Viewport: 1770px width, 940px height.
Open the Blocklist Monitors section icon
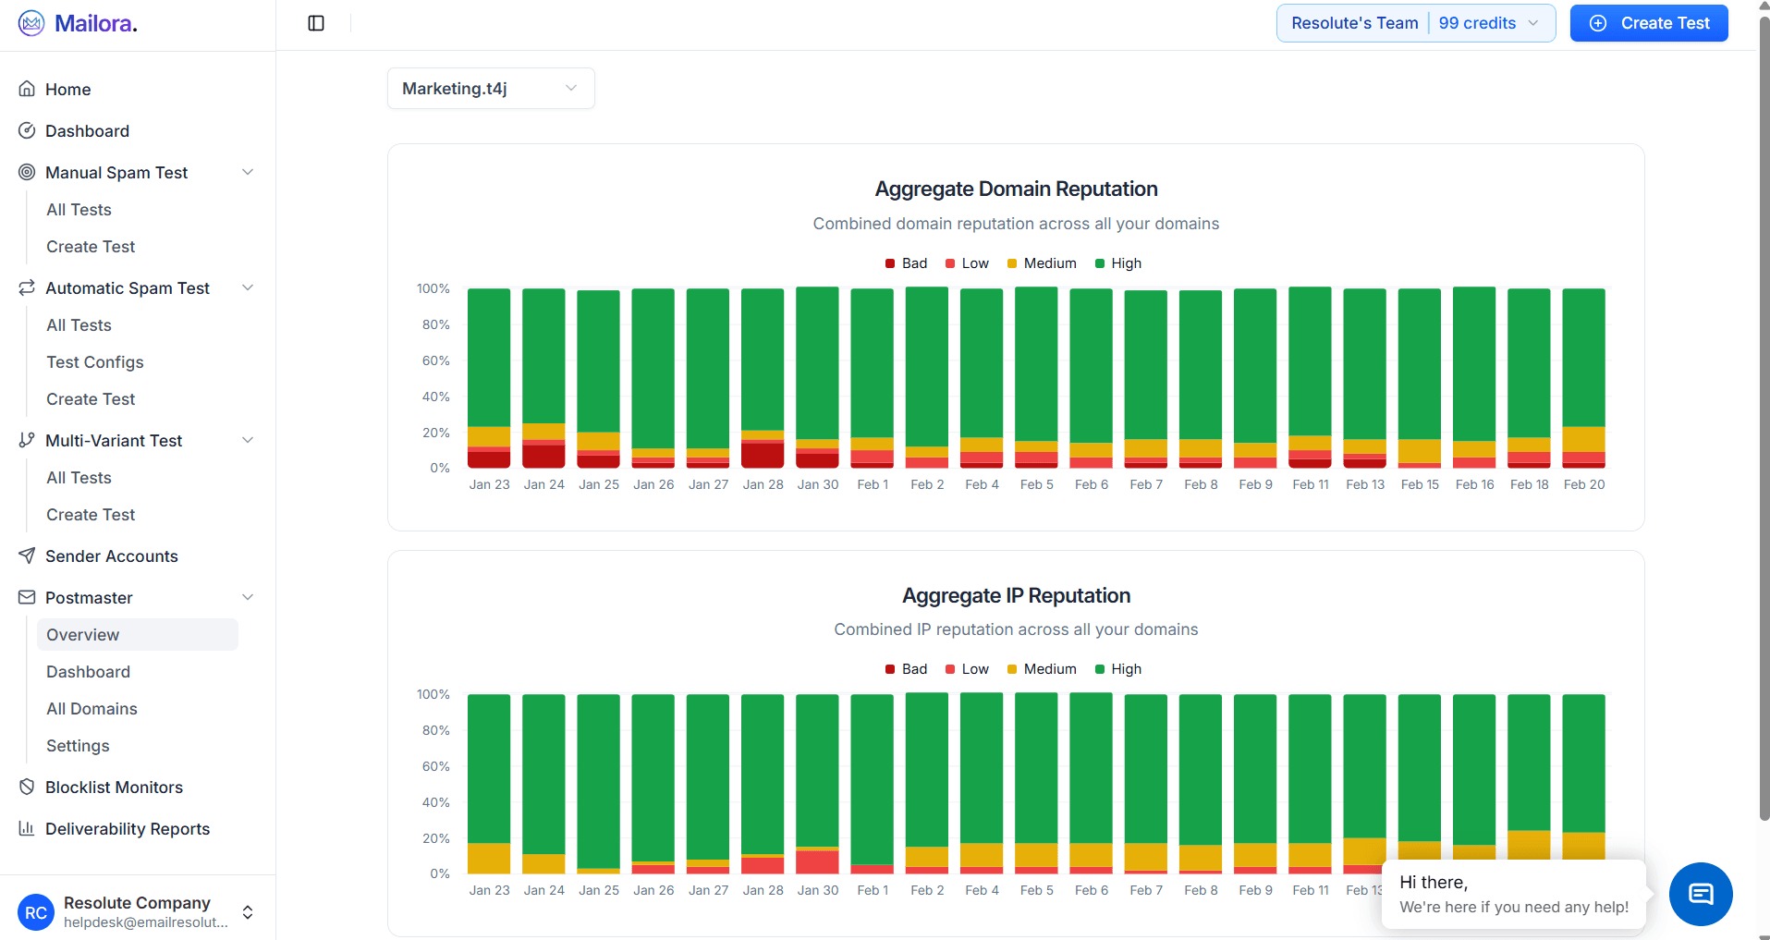click(27, 787)
